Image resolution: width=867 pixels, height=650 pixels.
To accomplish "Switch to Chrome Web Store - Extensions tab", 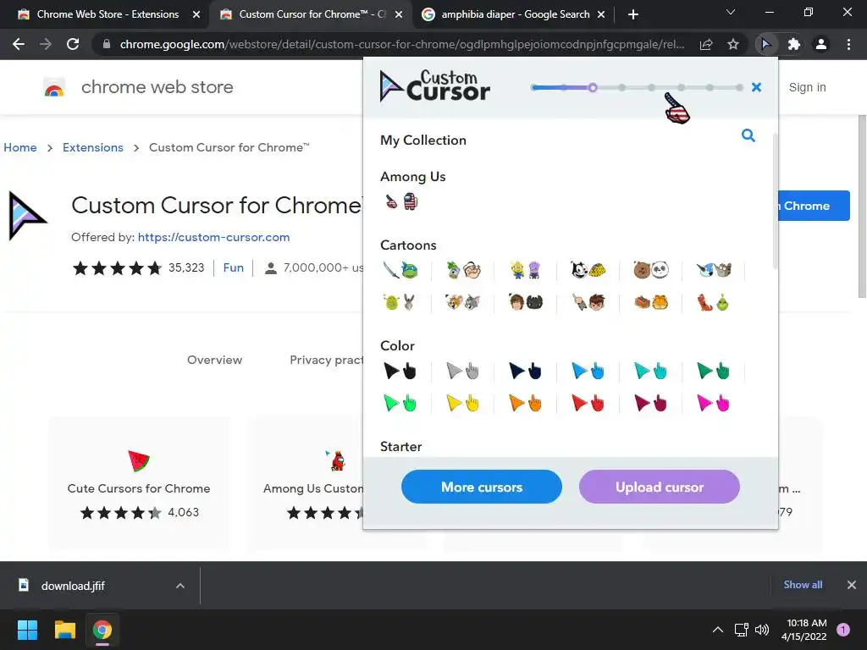I will tap(108, 14).
